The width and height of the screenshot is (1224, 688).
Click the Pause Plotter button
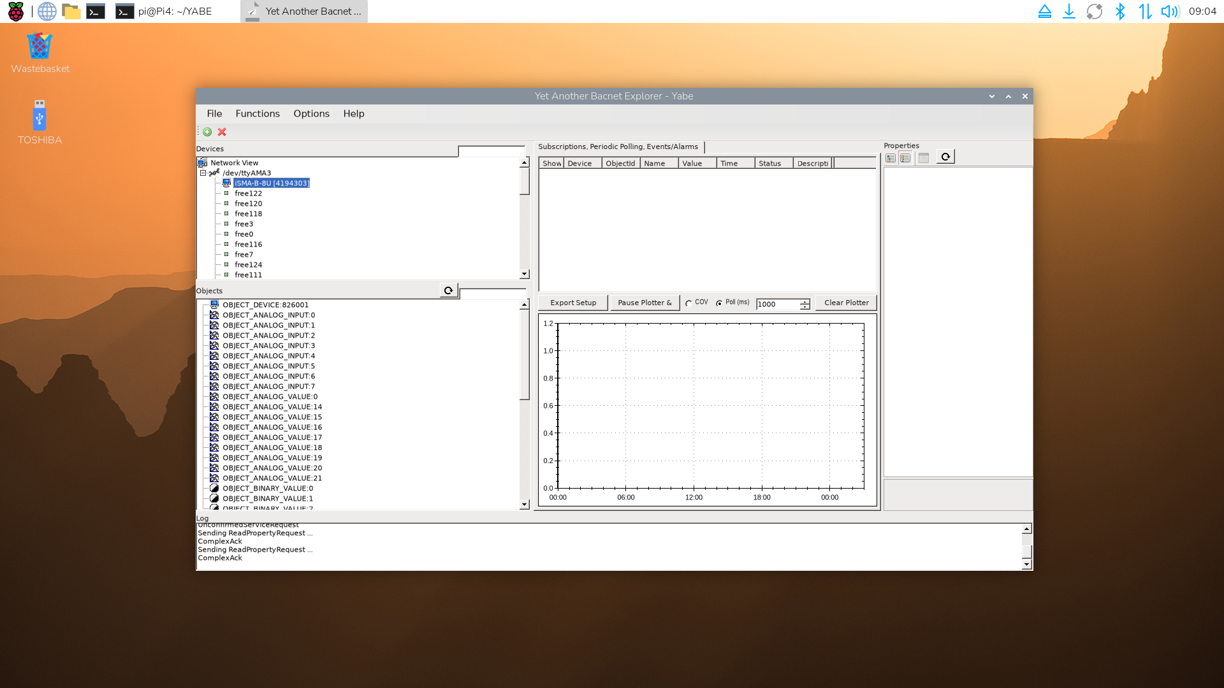(x=645, y=303)
